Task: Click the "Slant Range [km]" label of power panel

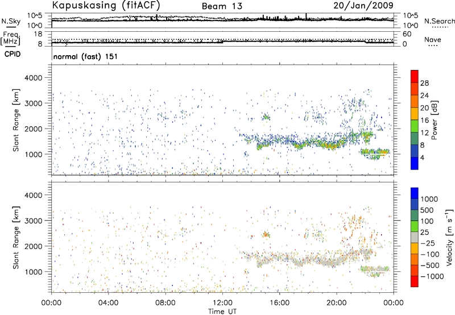Action: [16, 120]
